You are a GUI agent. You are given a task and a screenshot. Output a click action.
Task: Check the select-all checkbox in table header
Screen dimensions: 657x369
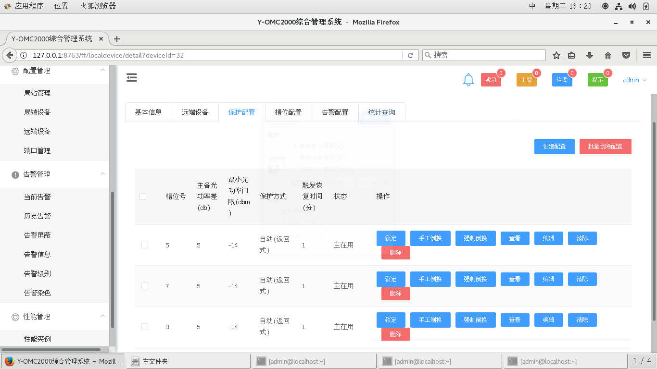tap(143, 197)
